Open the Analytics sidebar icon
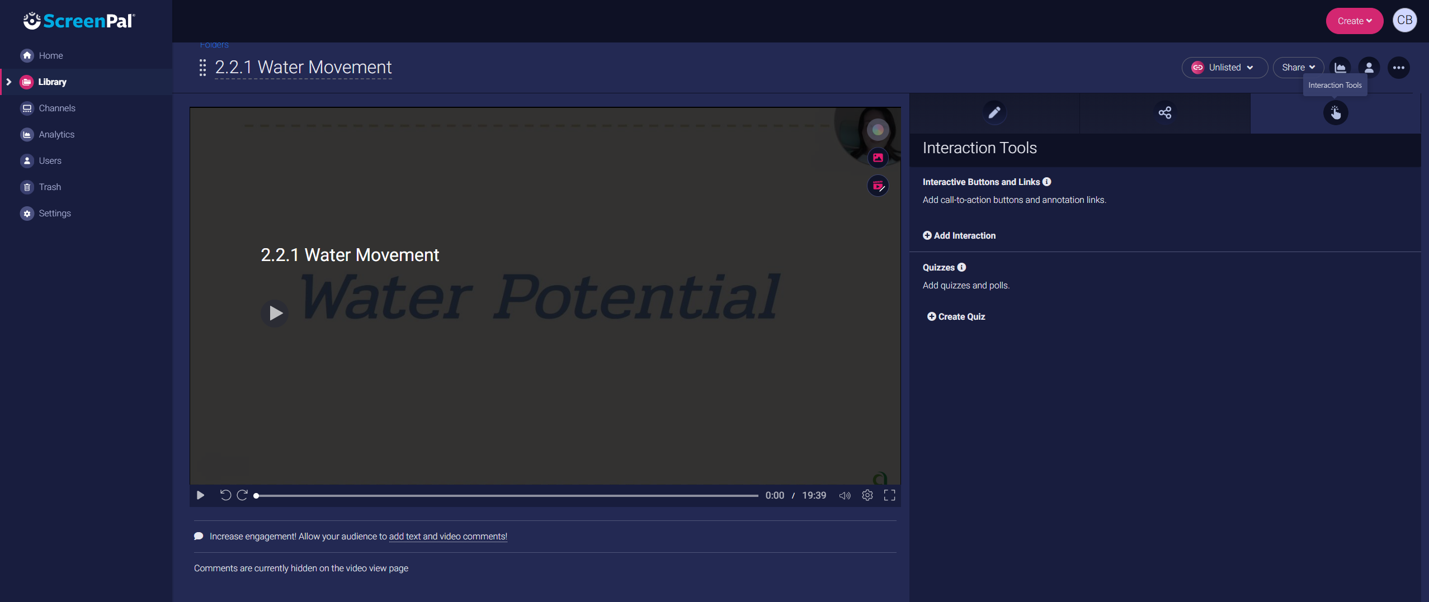 (56, 134)
